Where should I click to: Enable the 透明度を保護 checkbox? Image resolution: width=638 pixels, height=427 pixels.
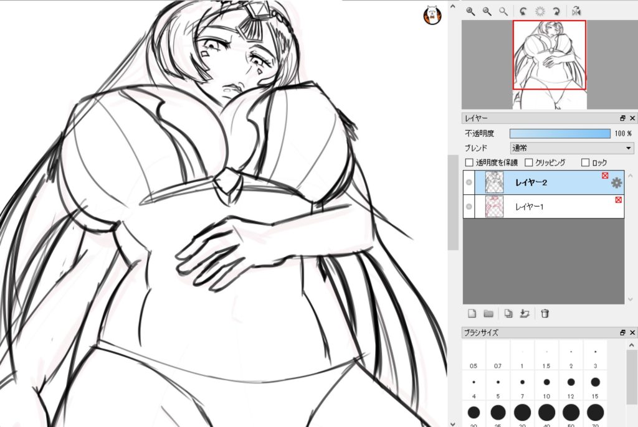(x=469, y=162)
